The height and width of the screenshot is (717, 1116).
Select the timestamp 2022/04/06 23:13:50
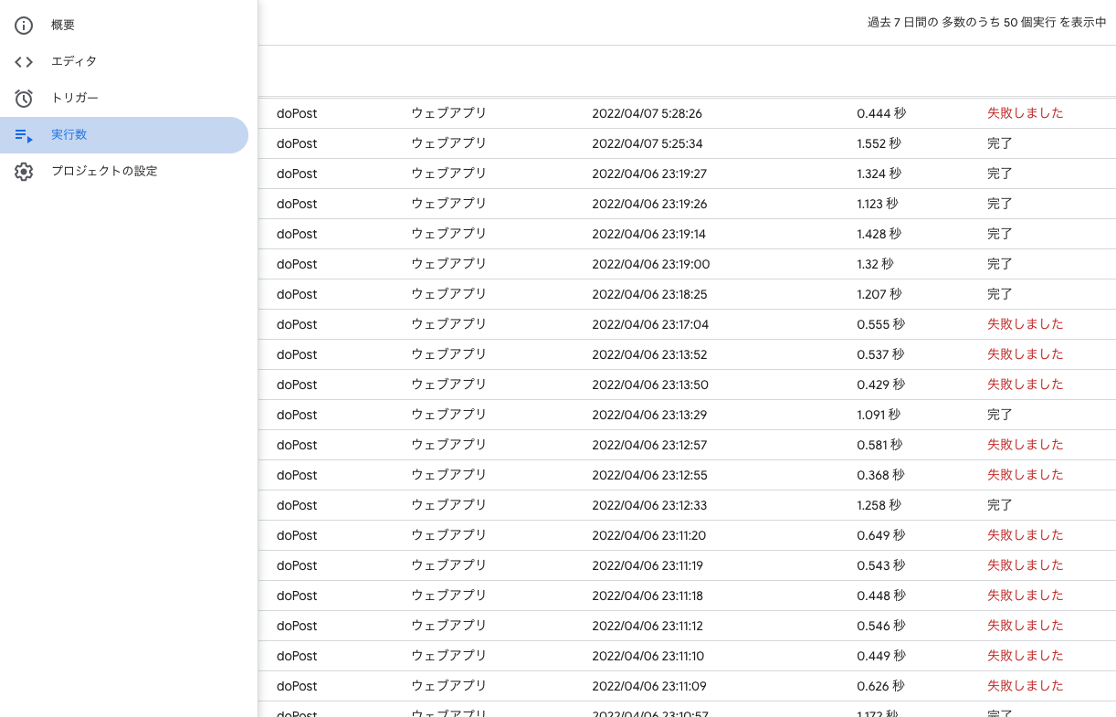650,385
